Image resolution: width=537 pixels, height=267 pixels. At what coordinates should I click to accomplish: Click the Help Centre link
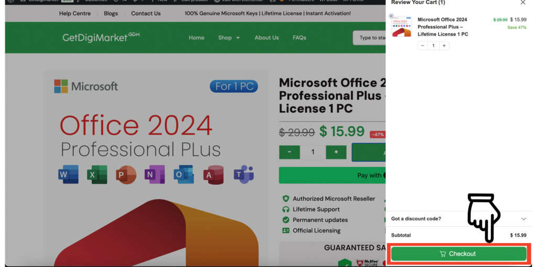click(x=75, y=14)
